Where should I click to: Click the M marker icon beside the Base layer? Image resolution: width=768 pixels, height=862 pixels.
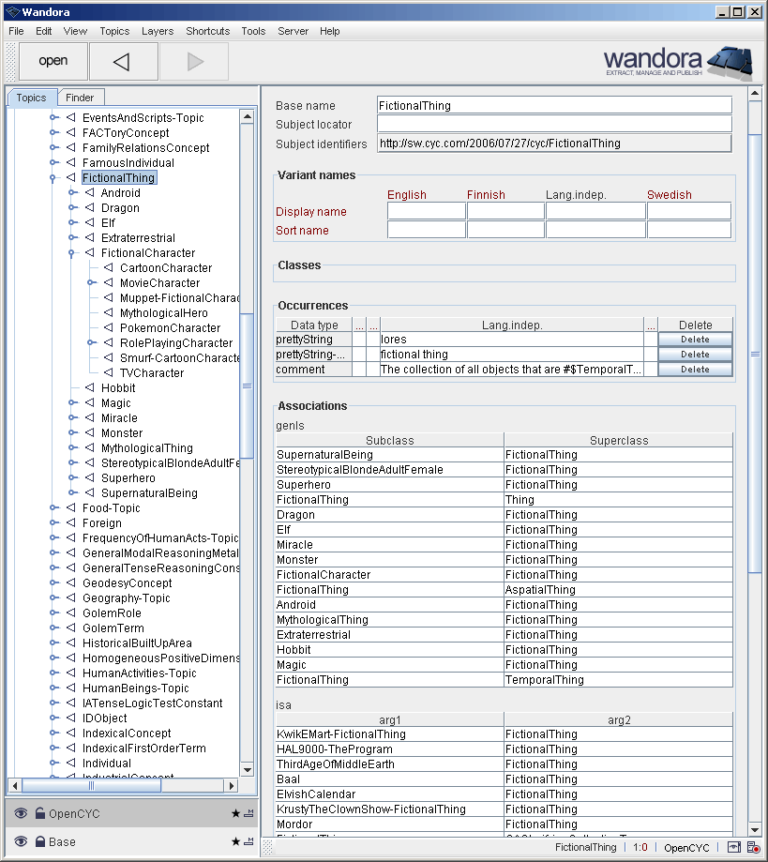coord(250,841)
